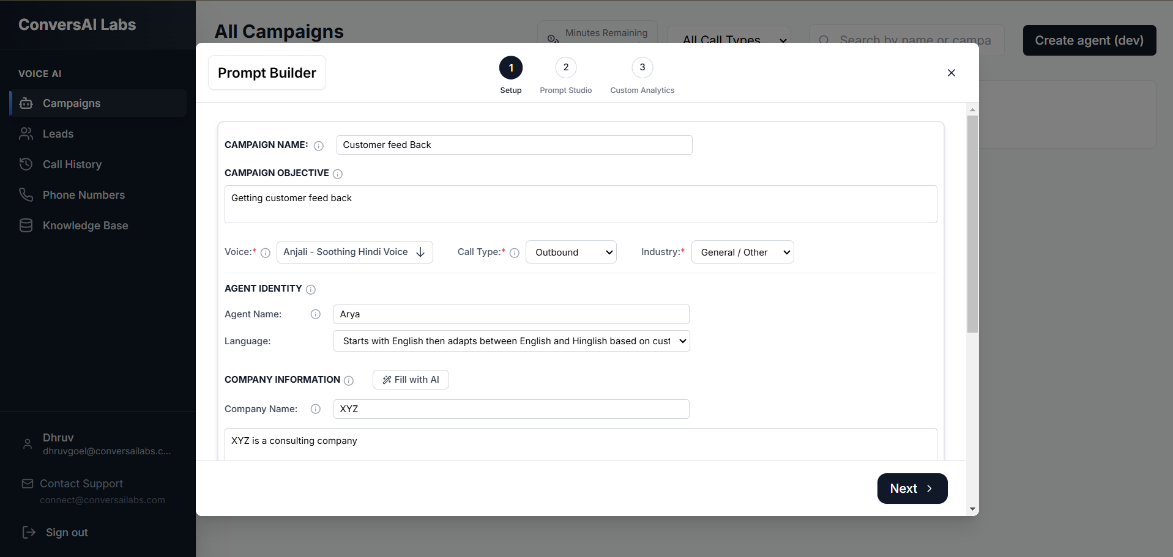Open the All Call Types filter
Screen dimensions: 1173x557
coord(729,38)
